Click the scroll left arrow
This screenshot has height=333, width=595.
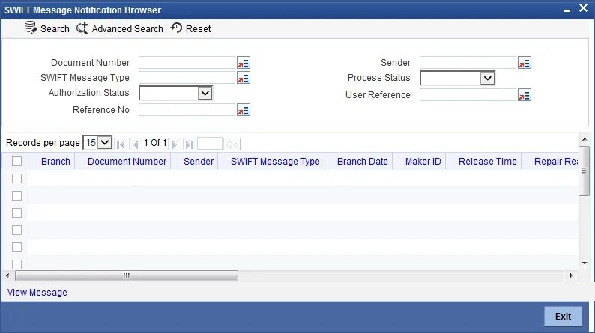[7, 276]
